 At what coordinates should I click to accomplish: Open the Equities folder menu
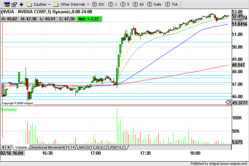click(x=39, y=4)
